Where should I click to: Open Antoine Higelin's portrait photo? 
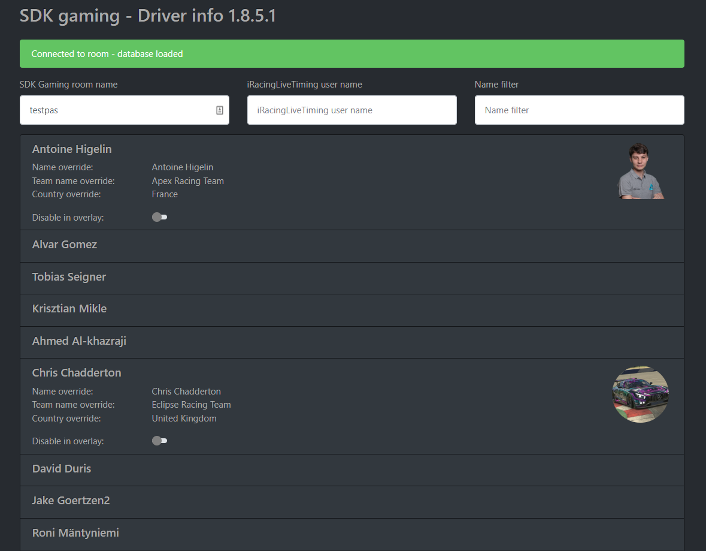coord(640,171)
